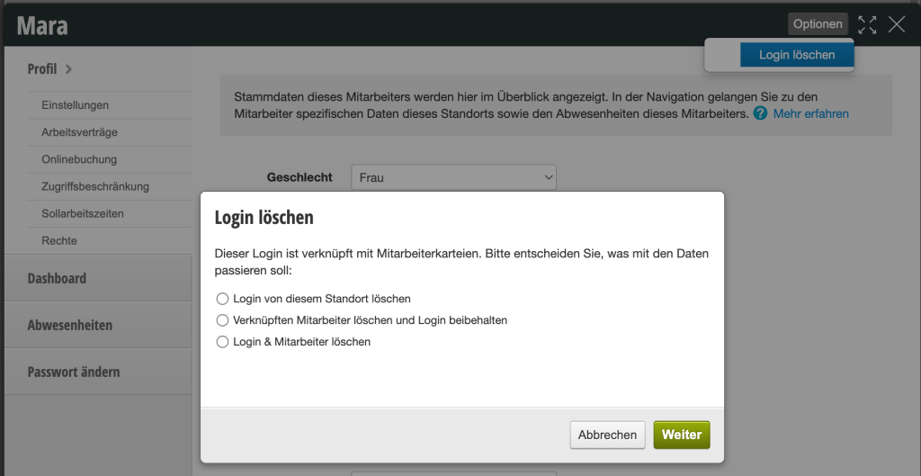921x476 pixels.
Task: Click the green Weiter button
Action: pos(682,435)
